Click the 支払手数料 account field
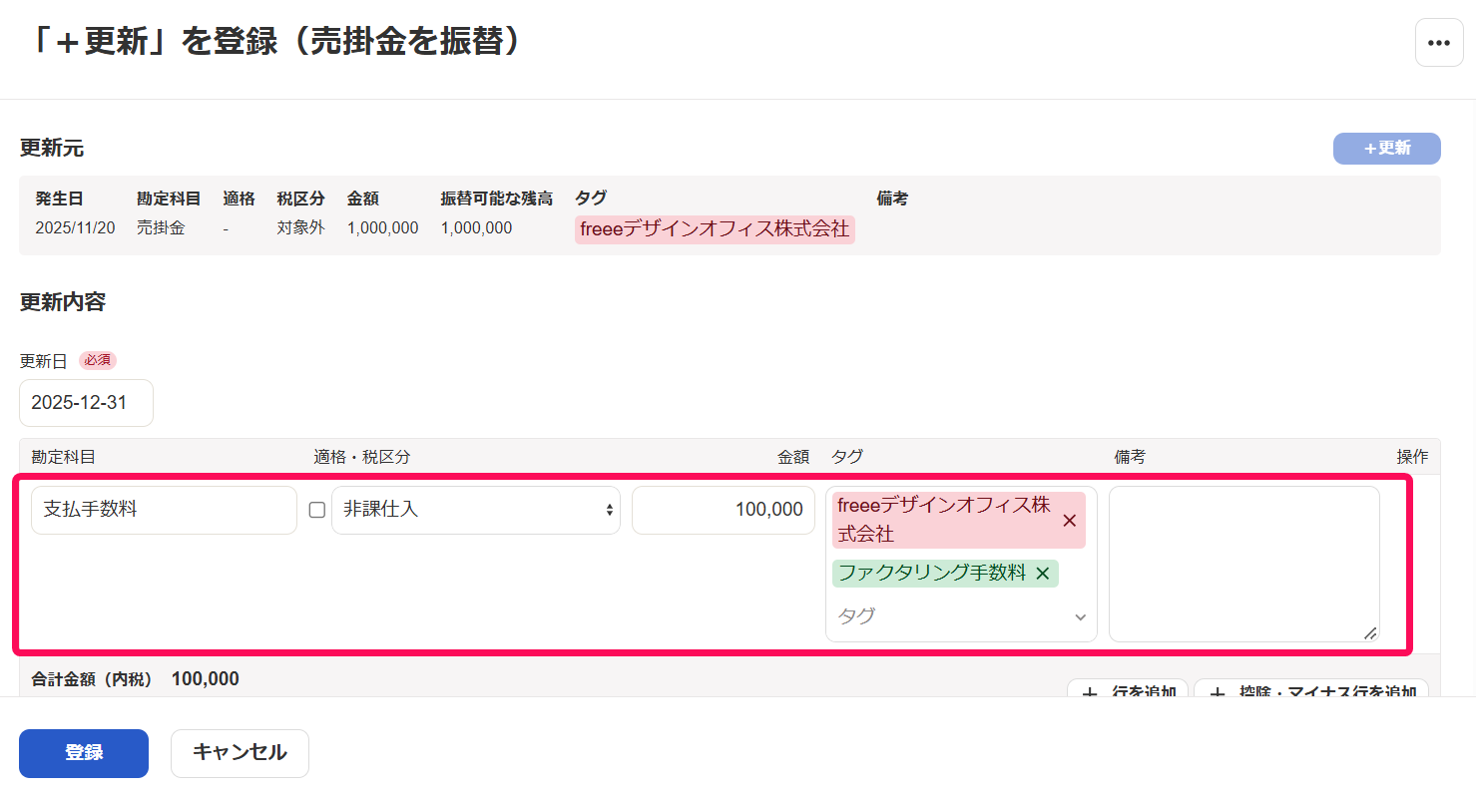Viewport: 1476px width, 802px height. (164, 510)
